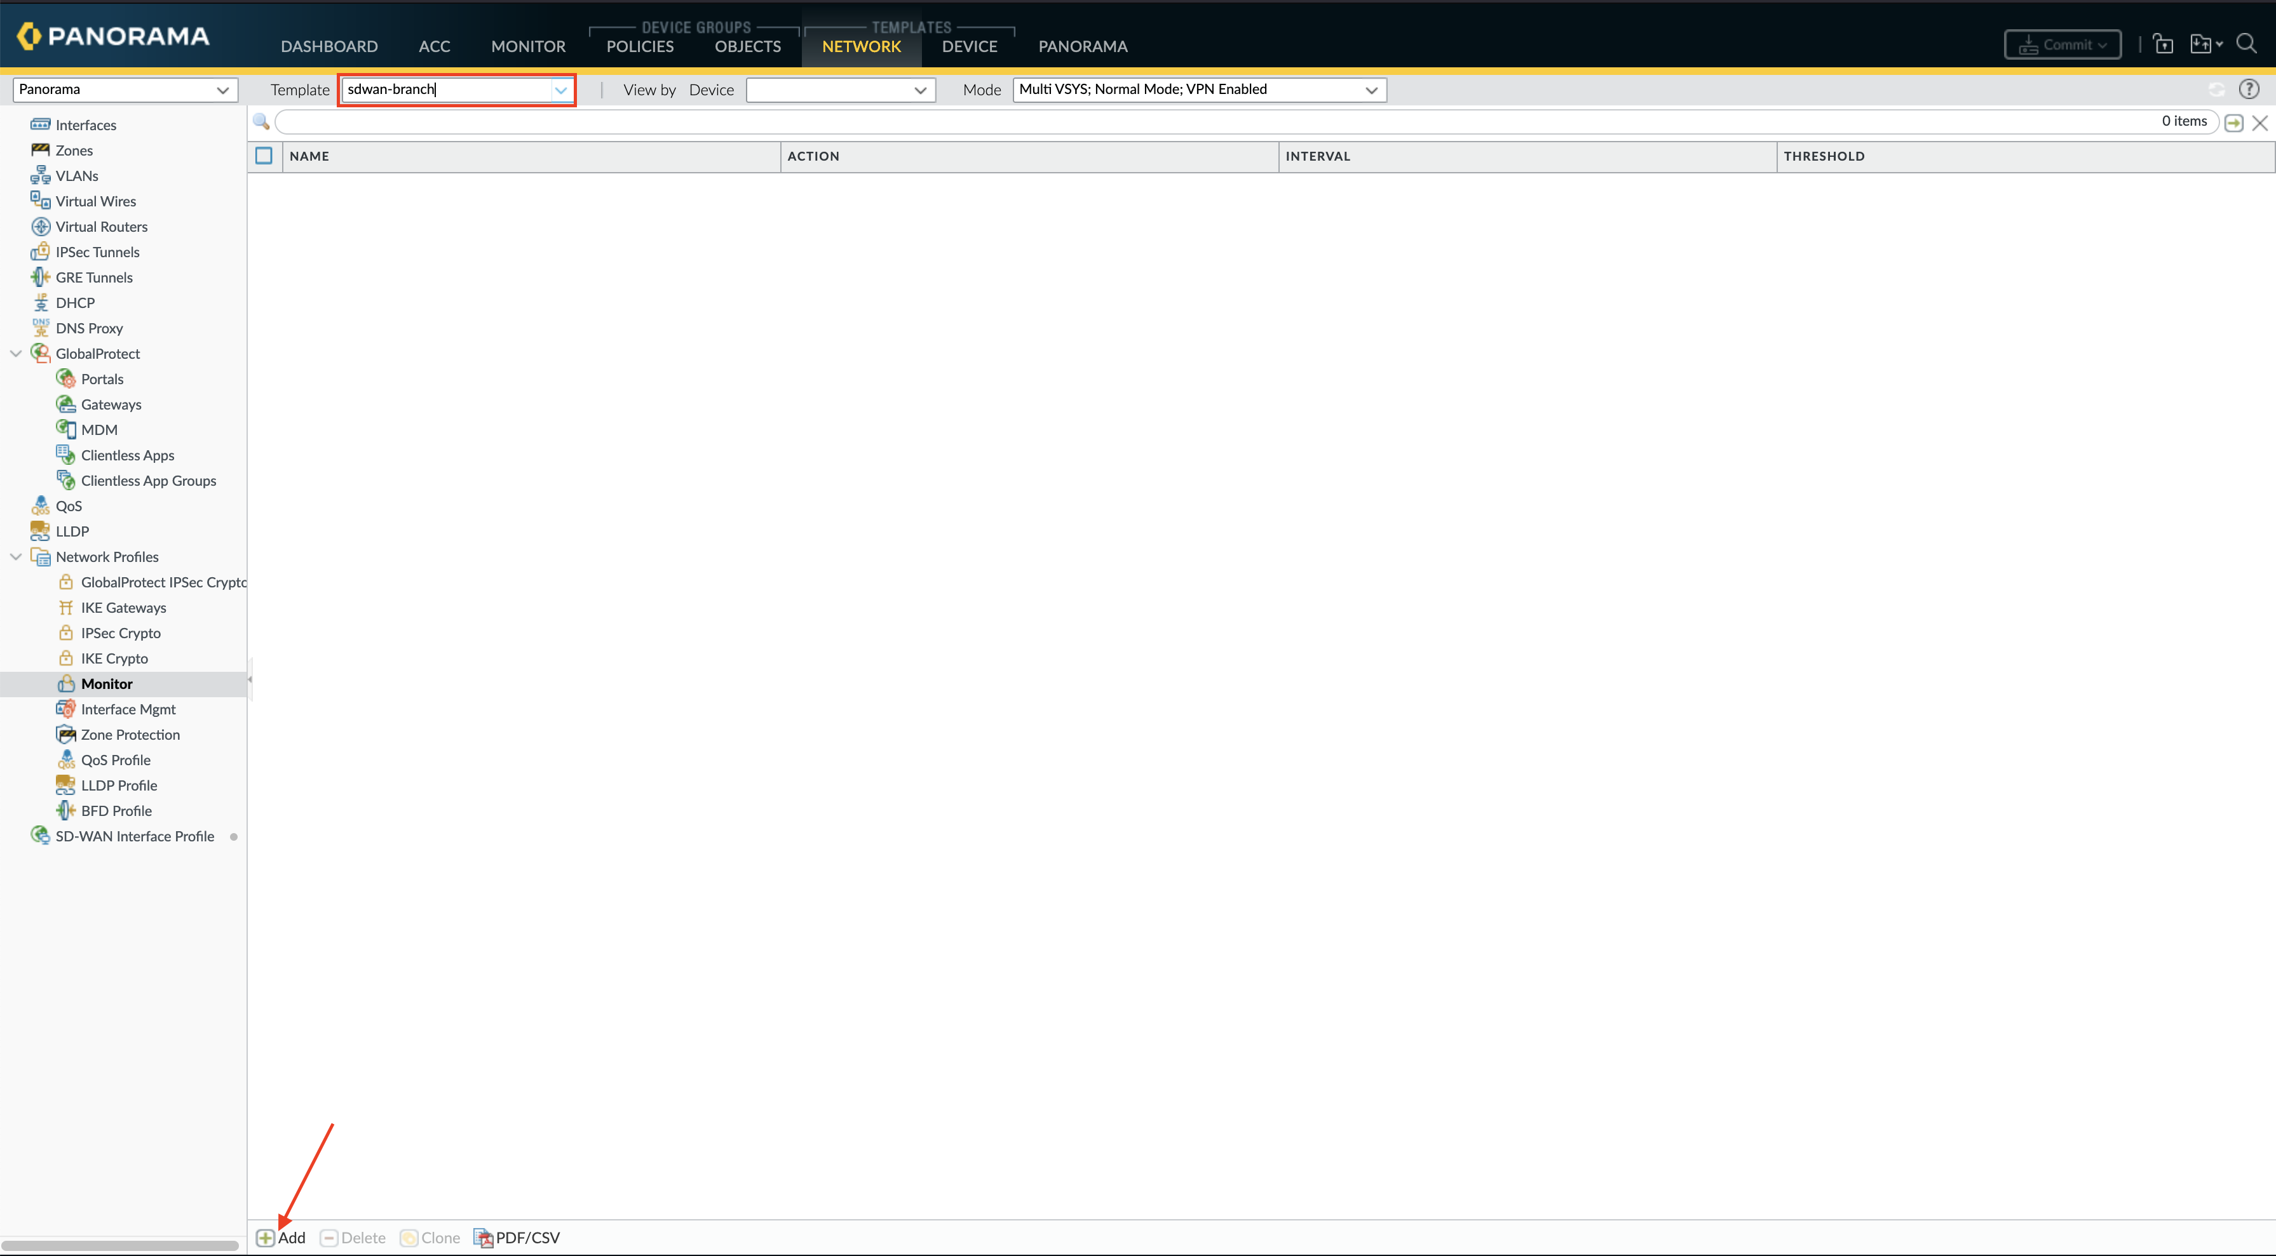Open DHCP settings
Image resolution: width=2276 pixels, height=1256 pixels.
[74, 302]
